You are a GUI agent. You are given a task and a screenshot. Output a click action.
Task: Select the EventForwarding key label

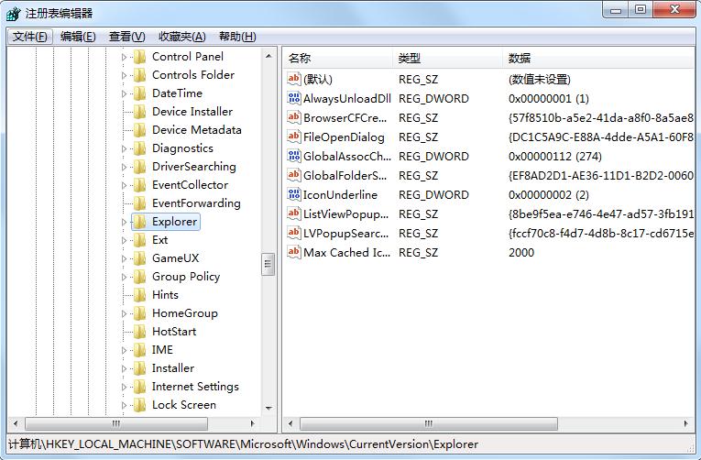pyautogui.click(x=196, y=203)
